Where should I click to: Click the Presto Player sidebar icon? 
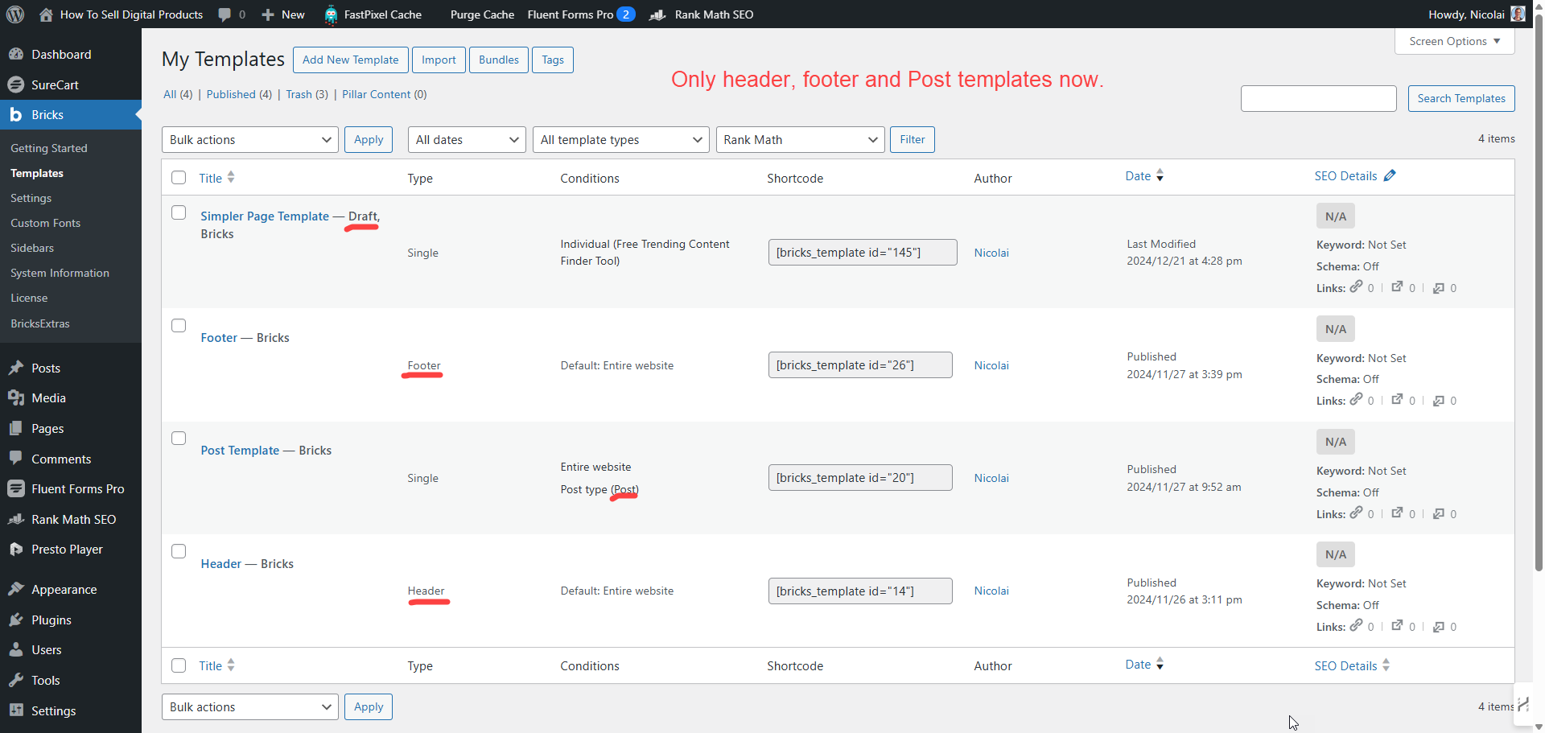[16, 549]
